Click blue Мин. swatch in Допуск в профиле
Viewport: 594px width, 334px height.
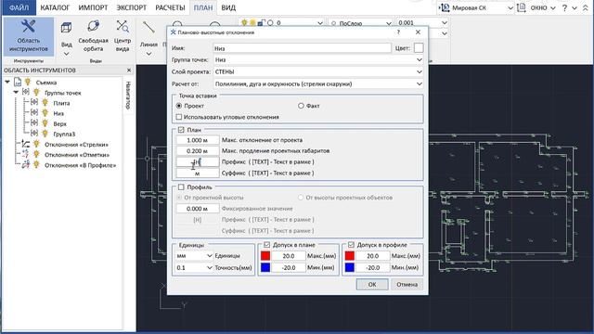(350, 267)
